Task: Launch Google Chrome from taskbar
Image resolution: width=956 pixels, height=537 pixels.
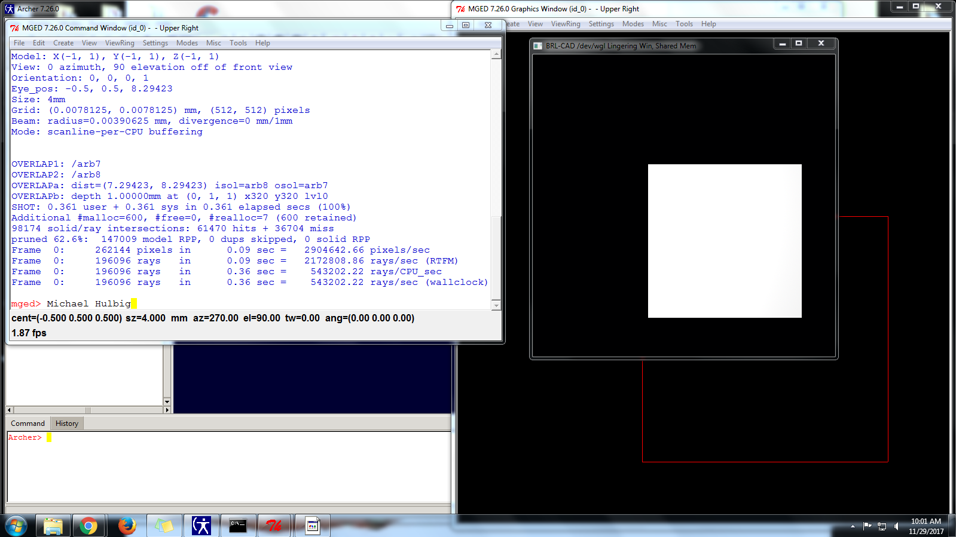Action: [x=88, y=526]
